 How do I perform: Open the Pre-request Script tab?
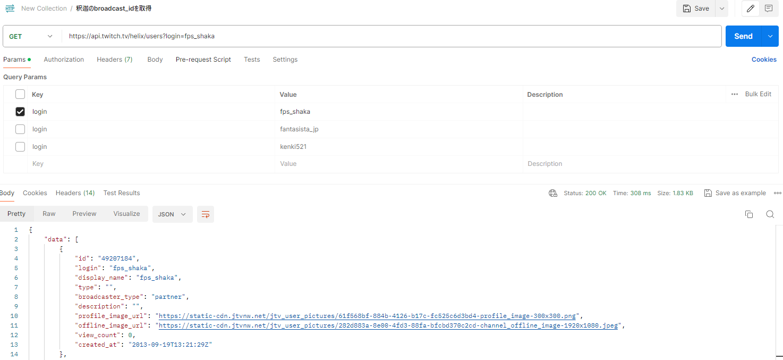(x=203, y=60)
